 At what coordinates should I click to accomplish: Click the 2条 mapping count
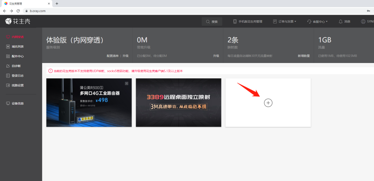tap(233, 40)
